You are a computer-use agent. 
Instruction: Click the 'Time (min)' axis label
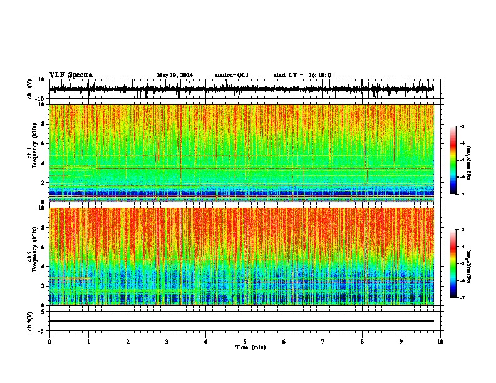251,347
